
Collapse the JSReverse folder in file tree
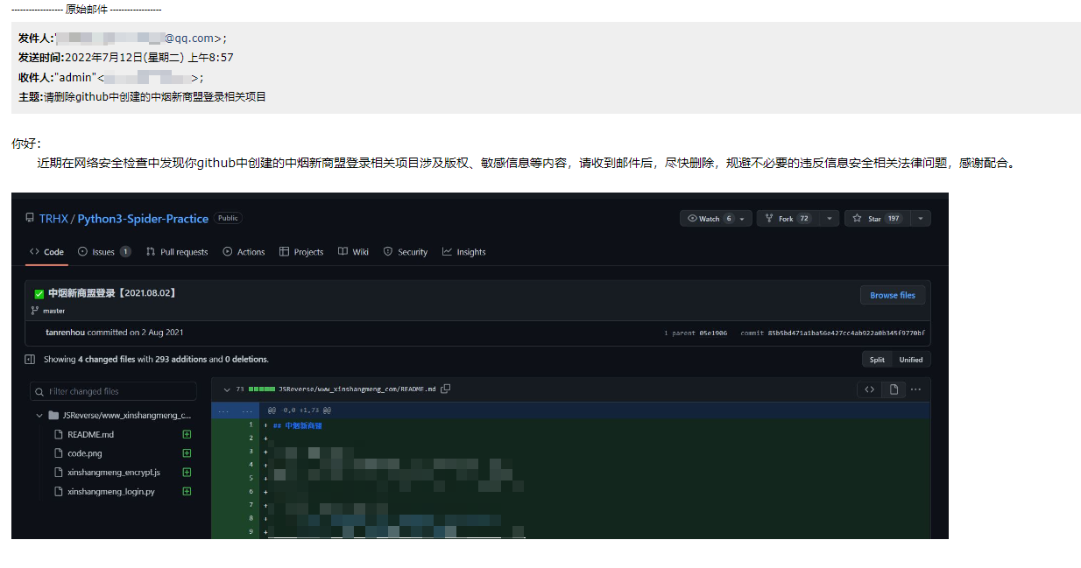[39, 416]
